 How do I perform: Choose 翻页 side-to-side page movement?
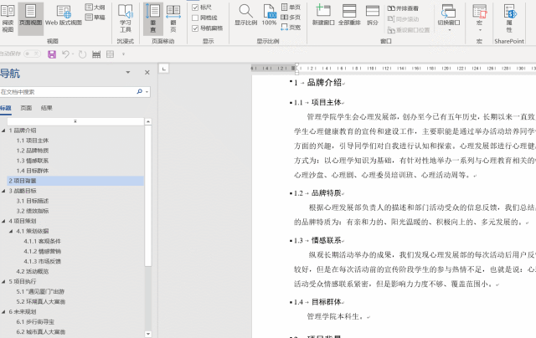173,18
